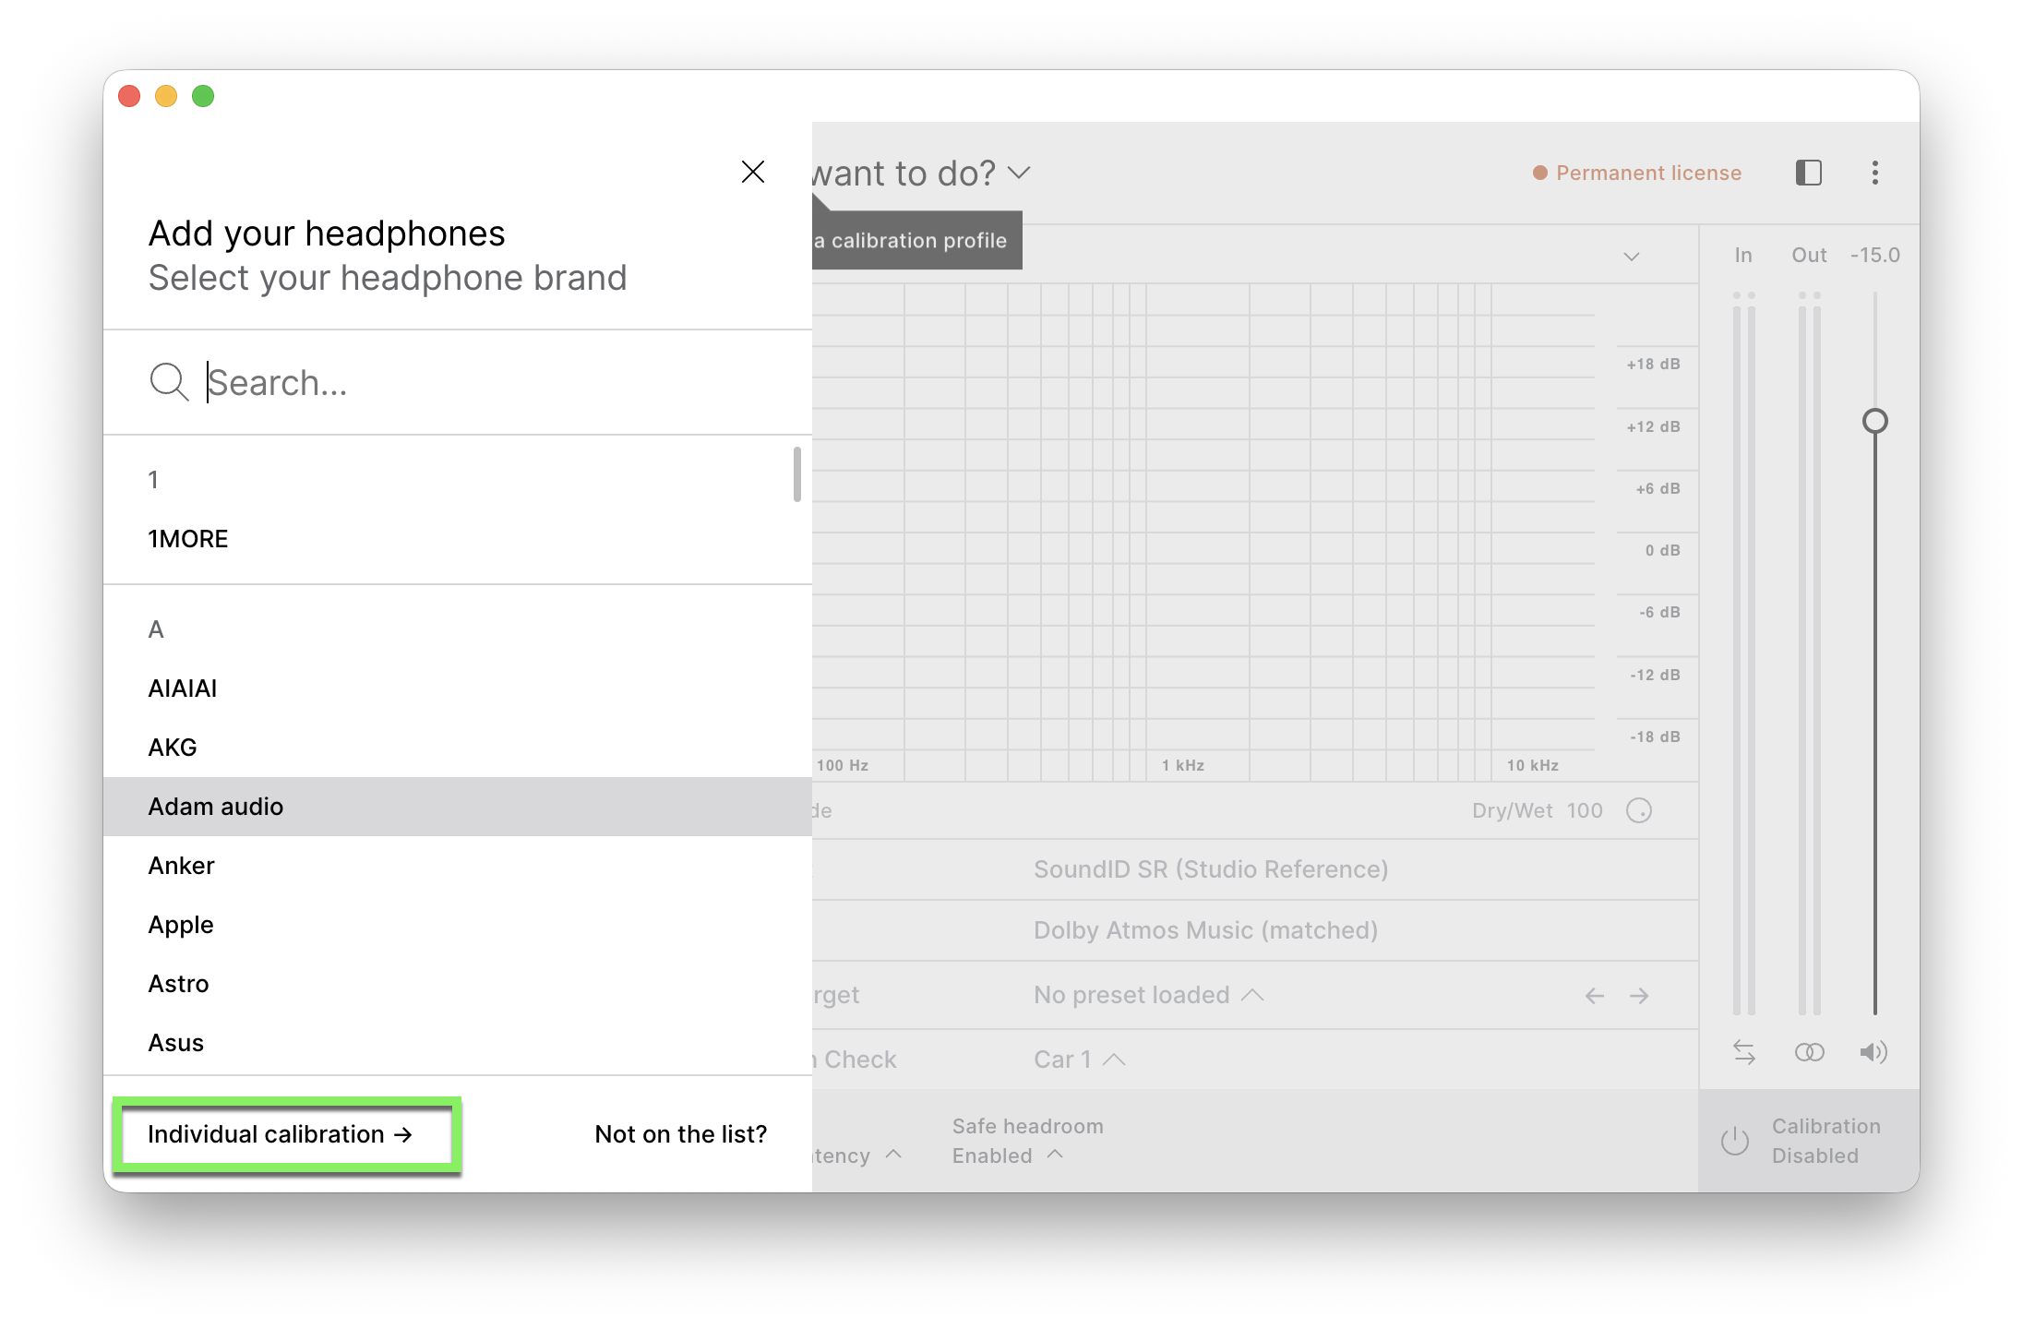Go to next preset with right arrow
Image resolution: width=2023 pixels, height=1329 pixels.
click(1639, 996)
